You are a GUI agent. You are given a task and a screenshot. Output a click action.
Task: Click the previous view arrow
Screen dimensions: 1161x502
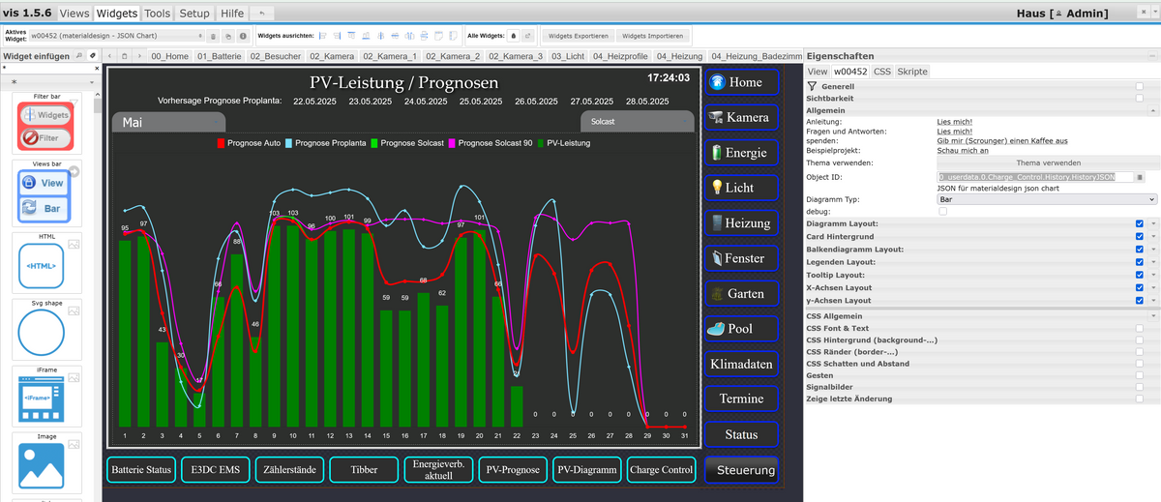coord(110,56)
